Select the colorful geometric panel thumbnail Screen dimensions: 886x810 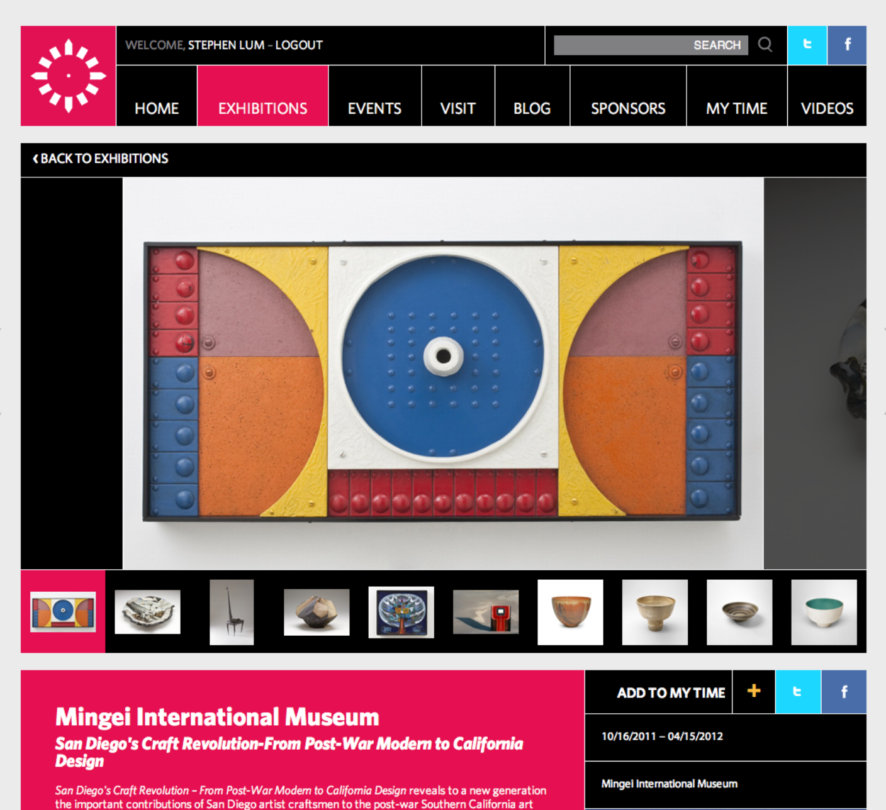[x=63, y=611]
